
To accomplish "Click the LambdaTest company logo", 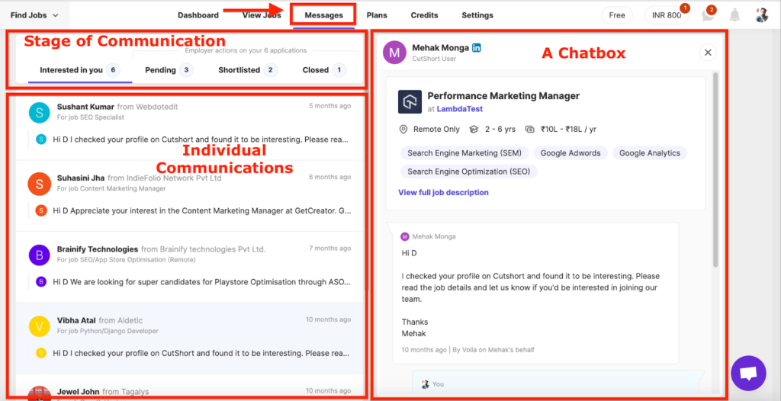I will coord(410,102).
